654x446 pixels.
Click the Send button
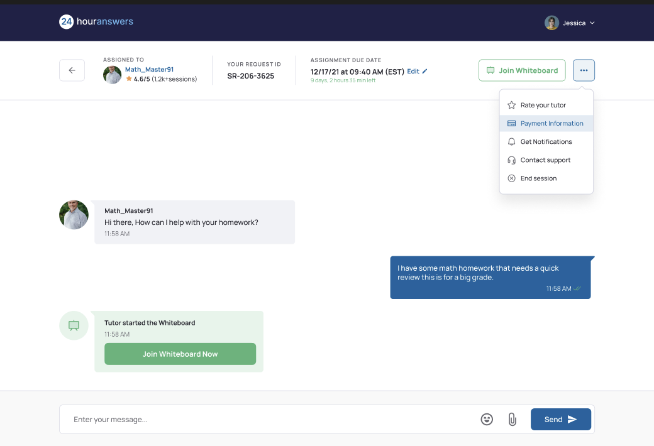coord(560,420)
